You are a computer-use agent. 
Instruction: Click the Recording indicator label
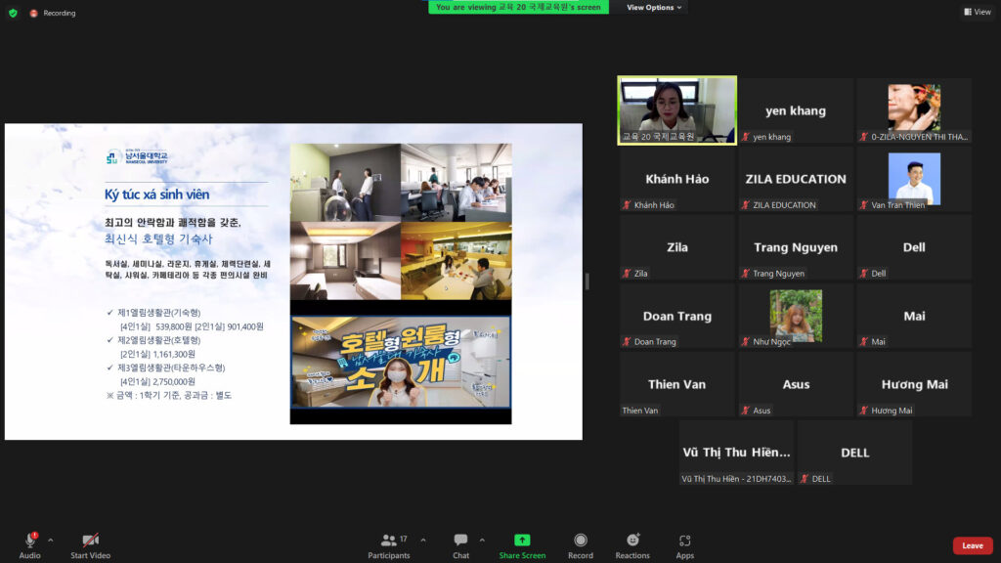click(59, 13)
